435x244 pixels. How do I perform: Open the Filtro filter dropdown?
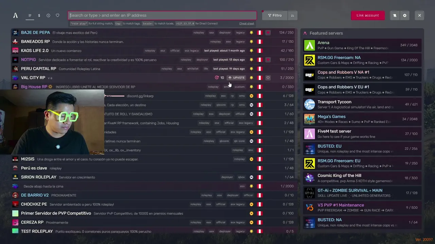pos(275,15)
